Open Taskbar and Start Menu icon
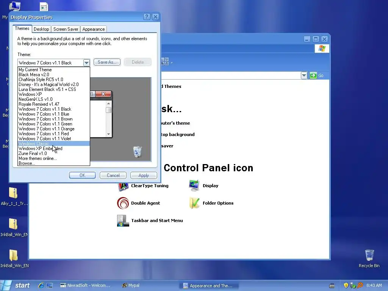 click(x=123, y=221)
